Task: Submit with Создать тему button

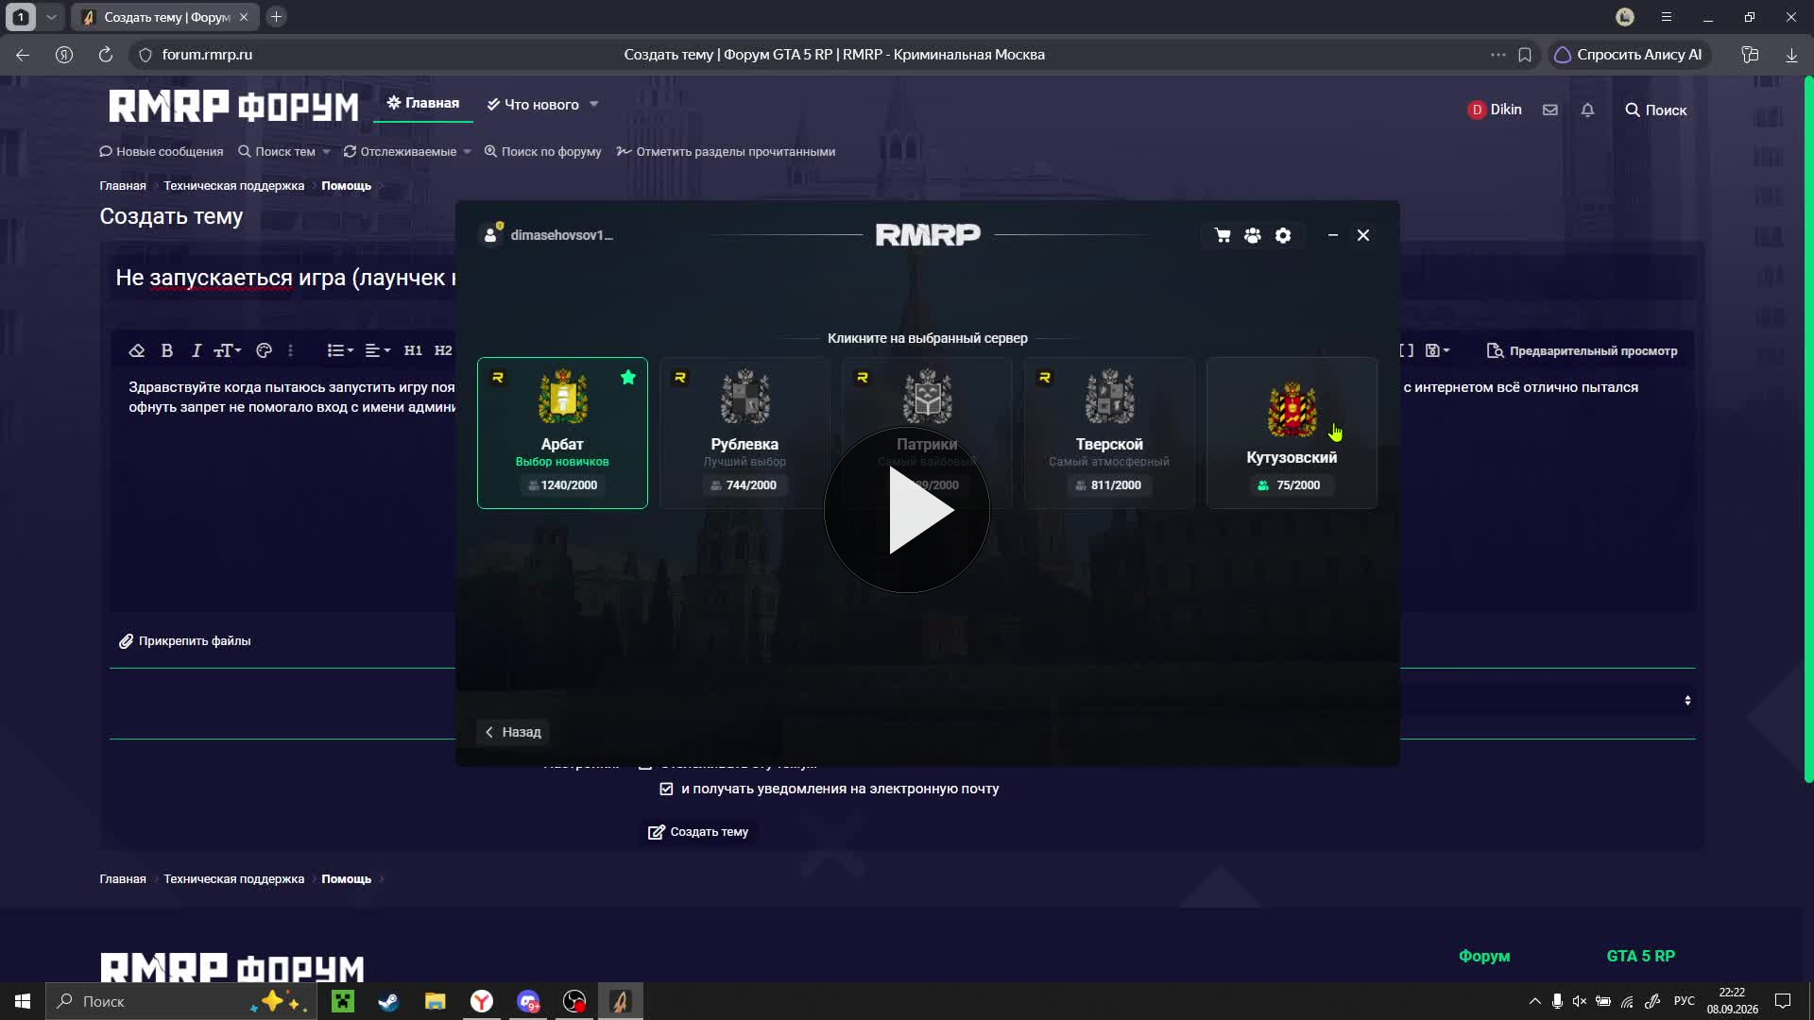Action: pos(698,832)
